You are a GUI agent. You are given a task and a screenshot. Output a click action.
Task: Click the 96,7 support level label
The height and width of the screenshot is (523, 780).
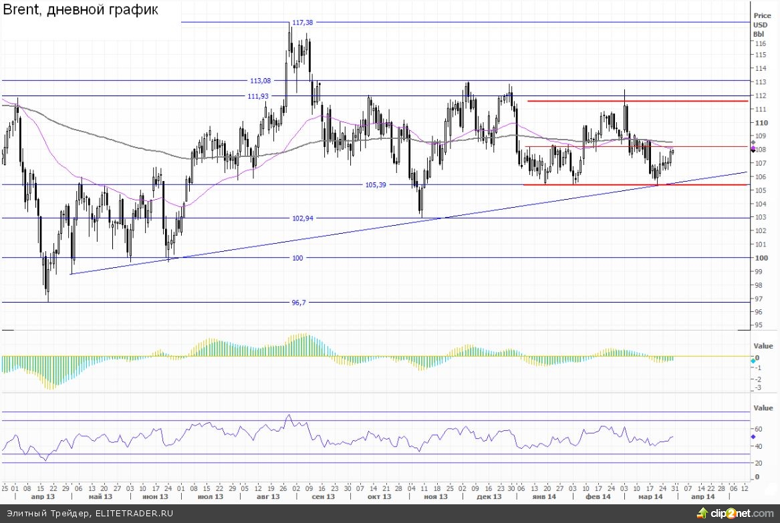(x=299, y=303)
